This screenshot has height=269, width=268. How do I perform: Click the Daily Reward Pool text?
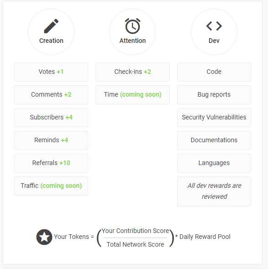point(205,237)
